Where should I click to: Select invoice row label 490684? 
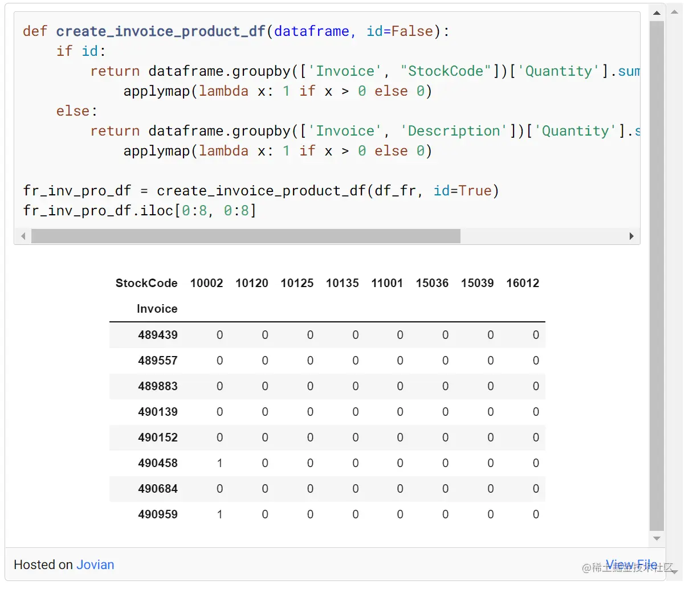[x=158, y=489]
